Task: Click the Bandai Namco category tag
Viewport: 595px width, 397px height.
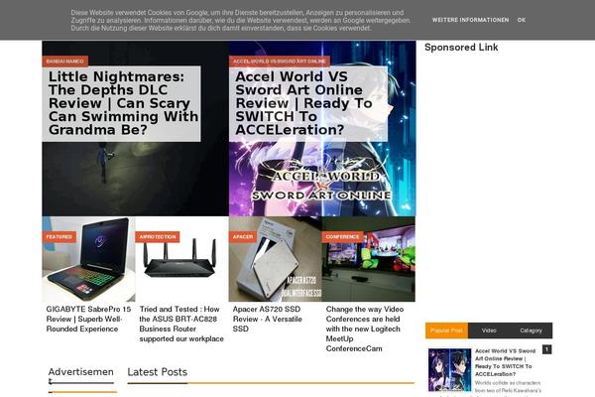Action: click(64, 62)
